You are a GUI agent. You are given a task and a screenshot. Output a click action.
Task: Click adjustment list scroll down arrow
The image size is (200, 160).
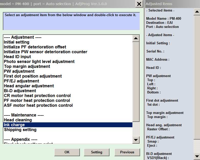[136, 140]
